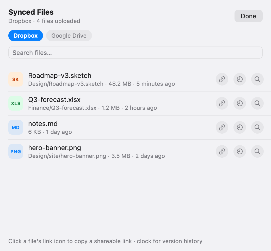Click the footer hint about shareable links

[x=105, y=241]
